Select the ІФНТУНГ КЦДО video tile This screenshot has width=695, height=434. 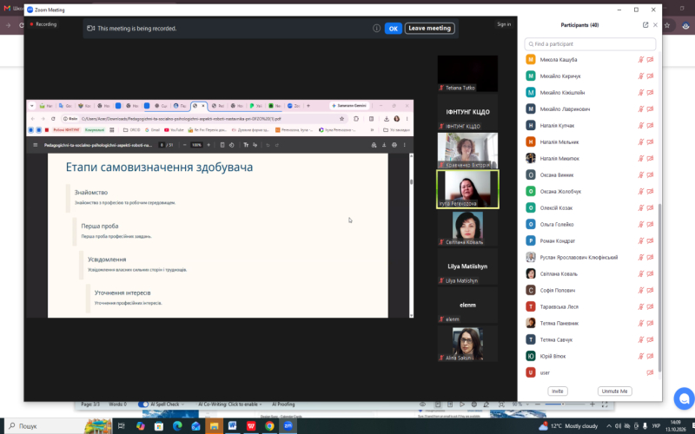(x=467, y=112)
